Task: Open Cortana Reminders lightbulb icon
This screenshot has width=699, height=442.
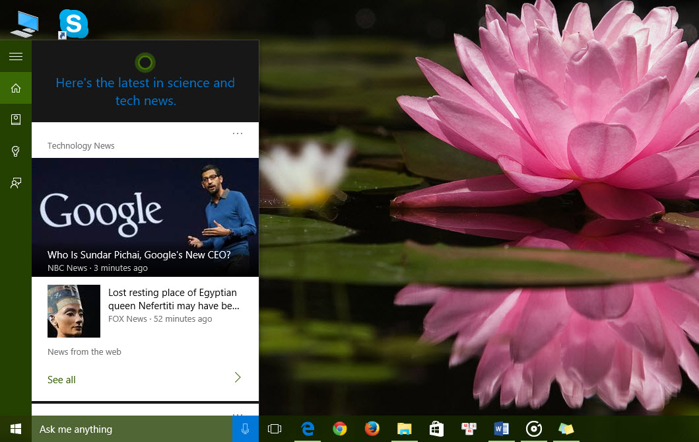Action: (16, 151)
